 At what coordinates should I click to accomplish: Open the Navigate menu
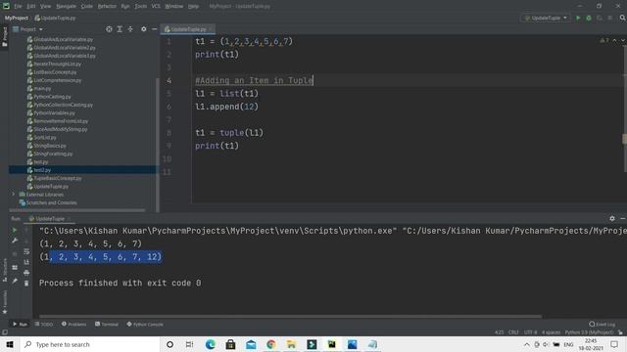(x=66, y=7)
